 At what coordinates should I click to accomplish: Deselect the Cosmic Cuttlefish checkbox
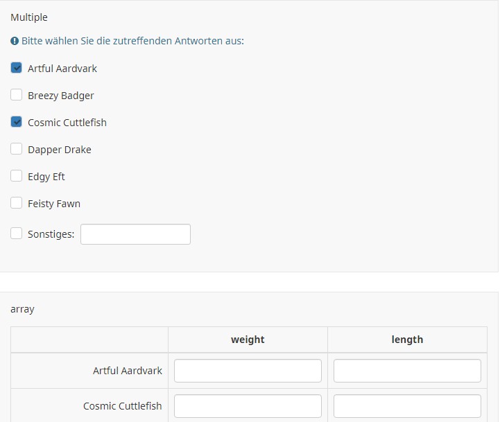[17, 122]
